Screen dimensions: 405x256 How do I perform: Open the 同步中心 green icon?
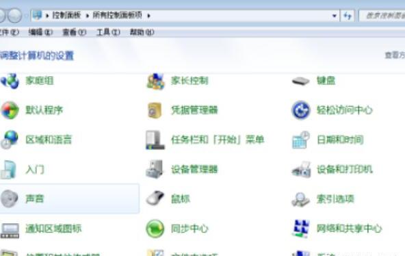pyautogui.click(x=155, y=229)
